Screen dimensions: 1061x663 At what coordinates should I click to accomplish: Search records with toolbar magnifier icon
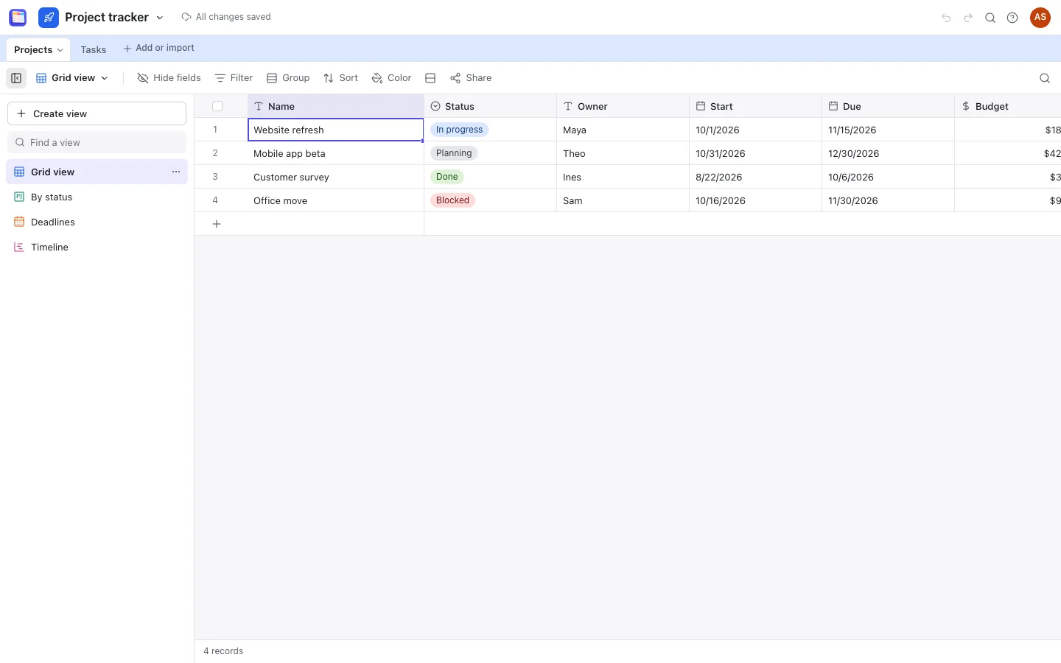click(x=1045, y=78)
